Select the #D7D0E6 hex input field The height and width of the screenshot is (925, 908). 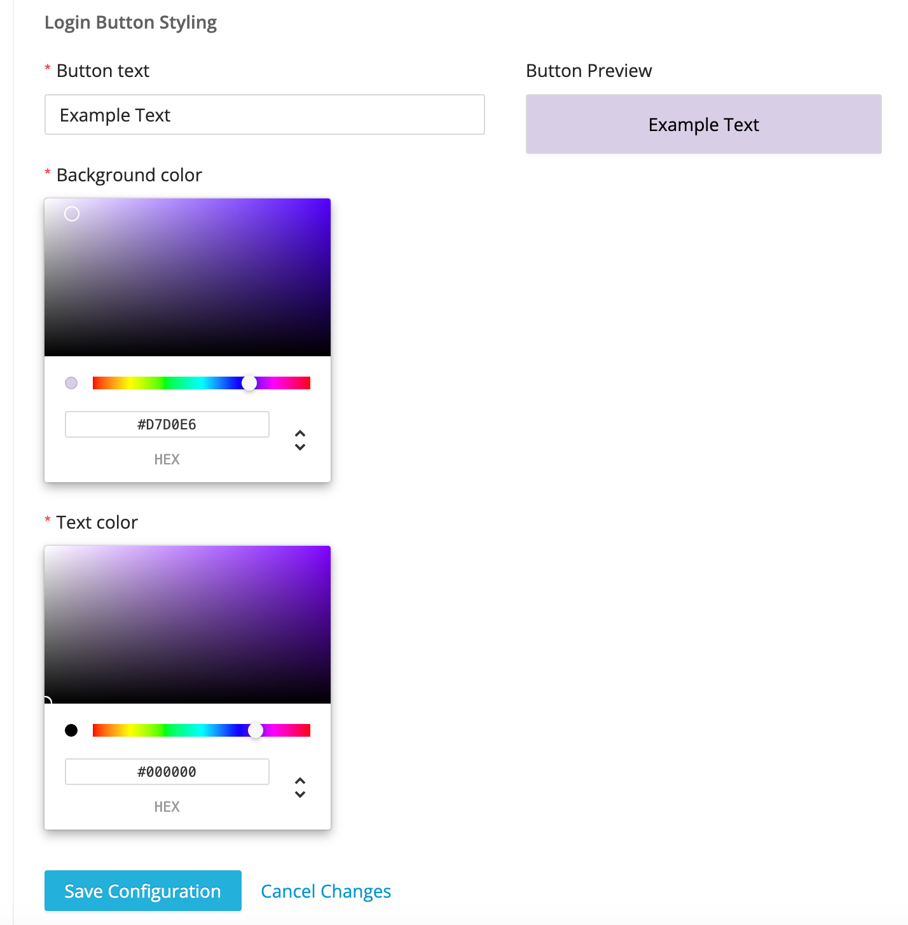(167, 424)
